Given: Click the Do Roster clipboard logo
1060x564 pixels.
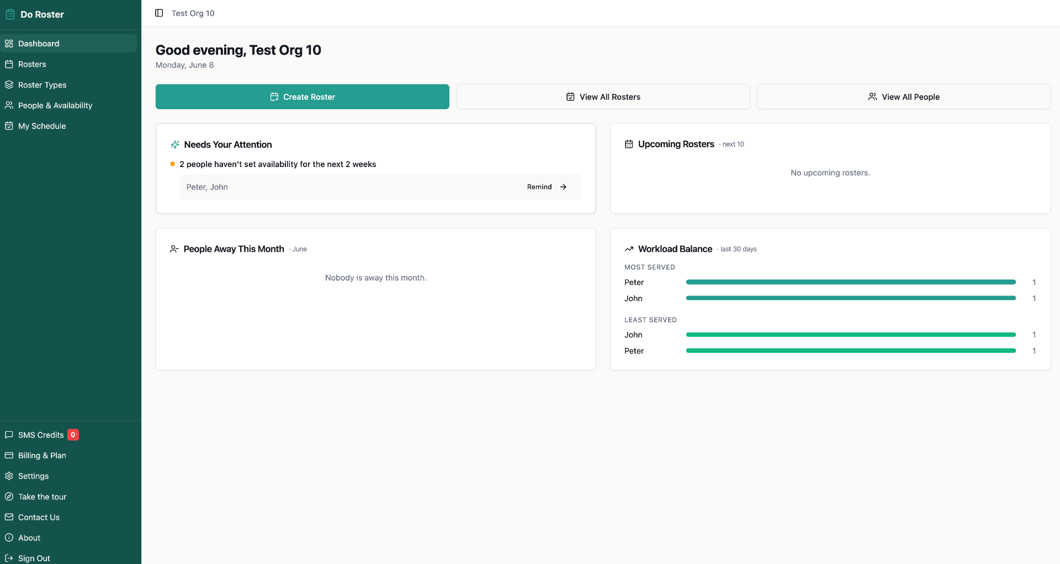Looking at the screenshot, I should tap(10, 14).
